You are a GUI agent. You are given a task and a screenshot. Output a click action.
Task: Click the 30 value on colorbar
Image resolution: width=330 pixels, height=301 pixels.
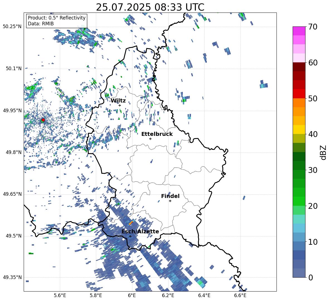tap(312, 170)
